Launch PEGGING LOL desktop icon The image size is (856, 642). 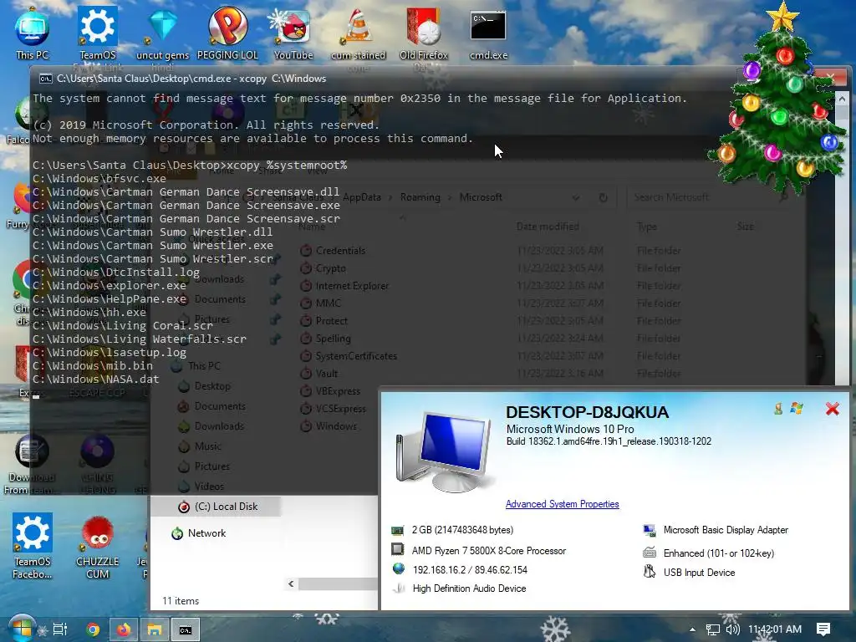tap(227, 33)
